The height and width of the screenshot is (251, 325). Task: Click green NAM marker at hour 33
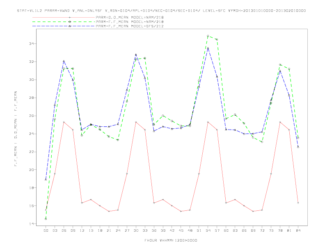click(x=145, y=58)
